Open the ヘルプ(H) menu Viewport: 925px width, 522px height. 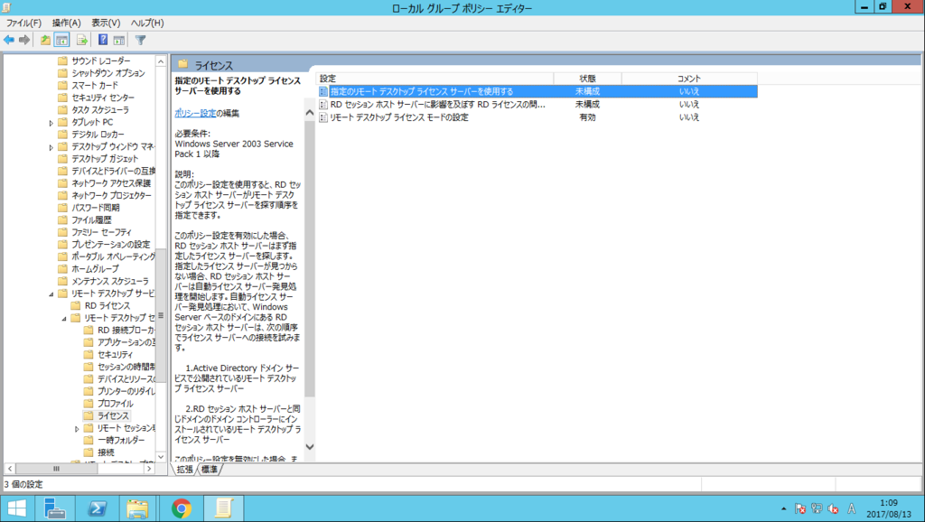click(x=147, y=23)
